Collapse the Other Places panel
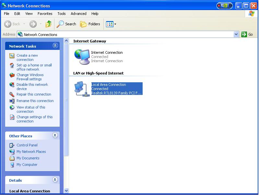Image resolution: width=259 pixels, height=195 pixels. pos(55,135)
